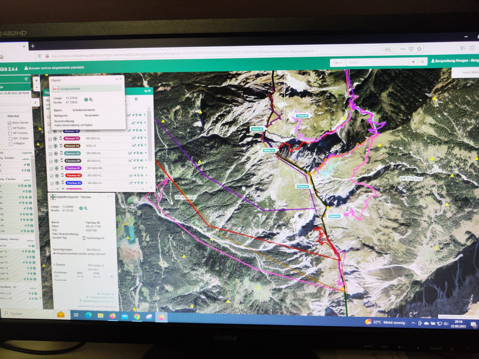Open File Explorer from the taskbar

coord(101,316)
